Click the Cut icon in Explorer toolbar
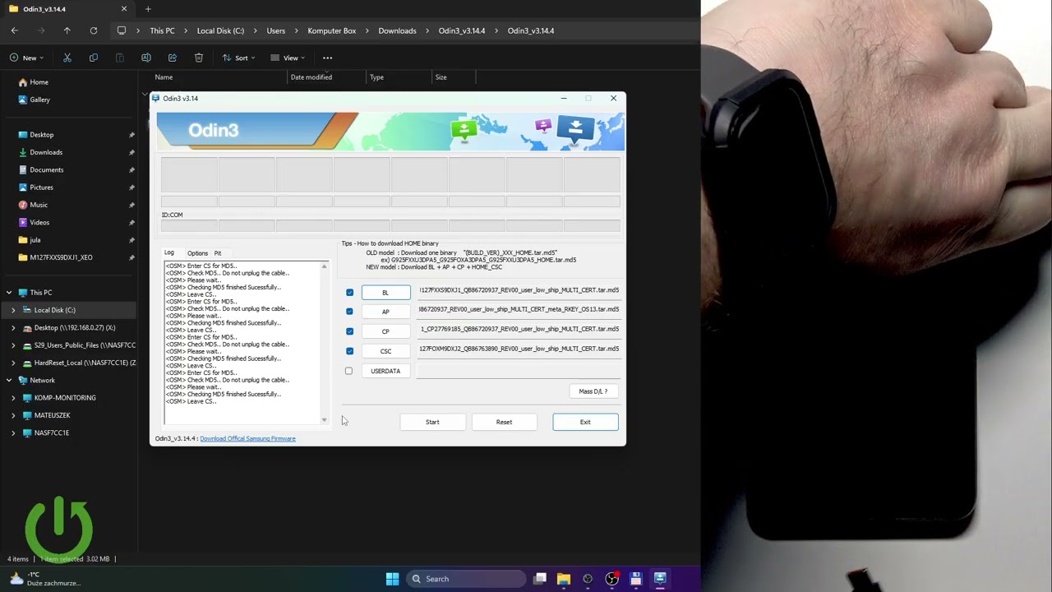 tap(67, 58)
